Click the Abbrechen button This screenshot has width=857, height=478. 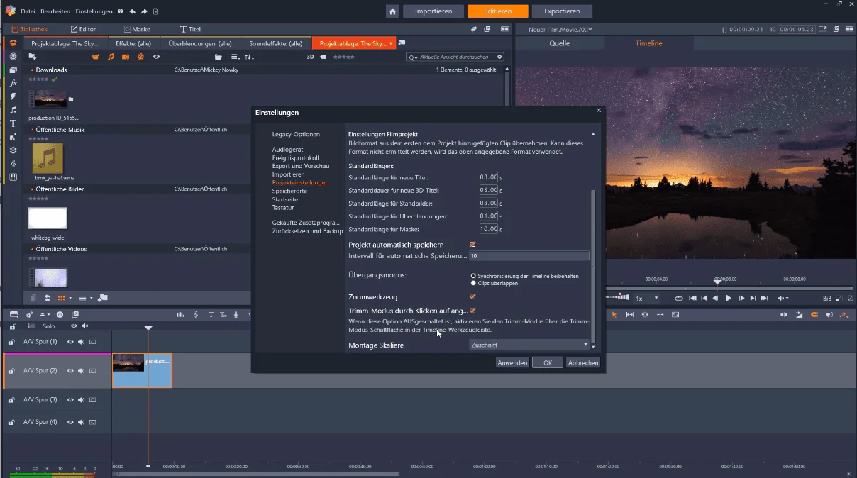click(x=583, y=362)
